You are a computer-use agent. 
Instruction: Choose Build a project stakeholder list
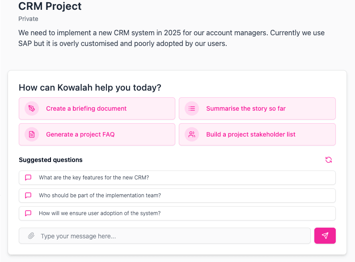[257, 134]
